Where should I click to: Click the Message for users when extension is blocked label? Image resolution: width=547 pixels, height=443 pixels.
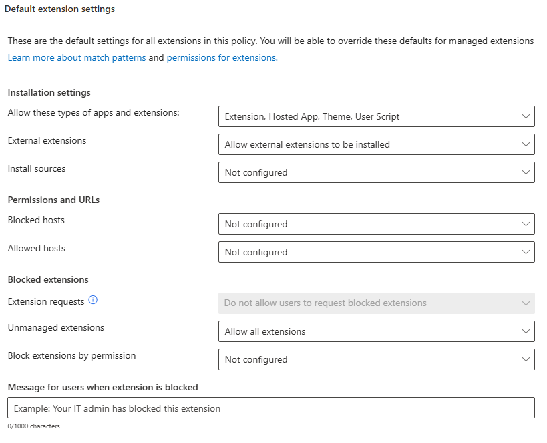(x=103, y=387)
